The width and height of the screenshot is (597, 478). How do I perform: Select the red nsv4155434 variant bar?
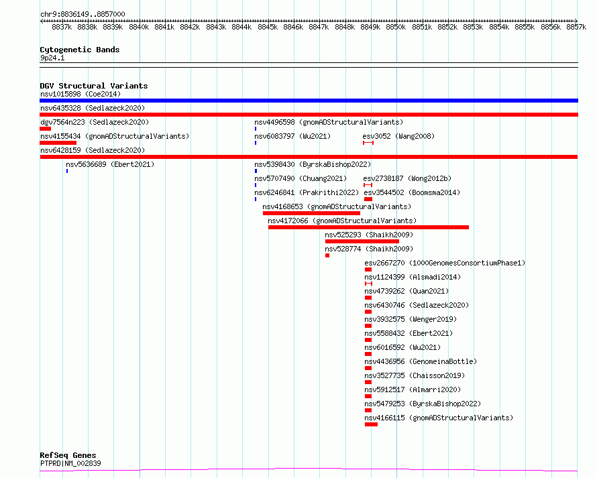point(58,143)
